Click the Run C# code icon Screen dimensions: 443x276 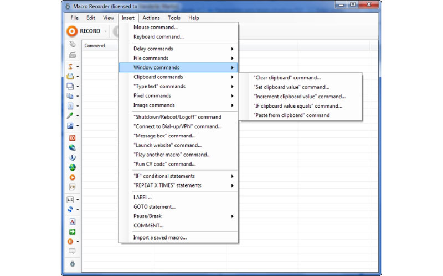(x=73, y=187)
